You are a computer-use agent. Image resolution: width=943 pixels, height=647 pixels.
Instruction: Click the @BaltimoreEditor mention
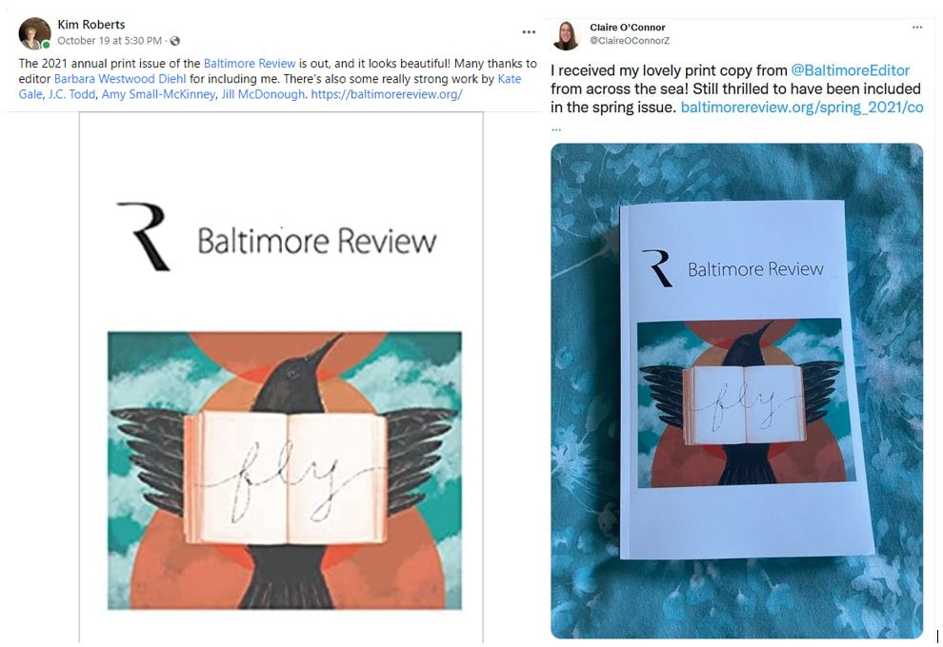tap(851, 71)
